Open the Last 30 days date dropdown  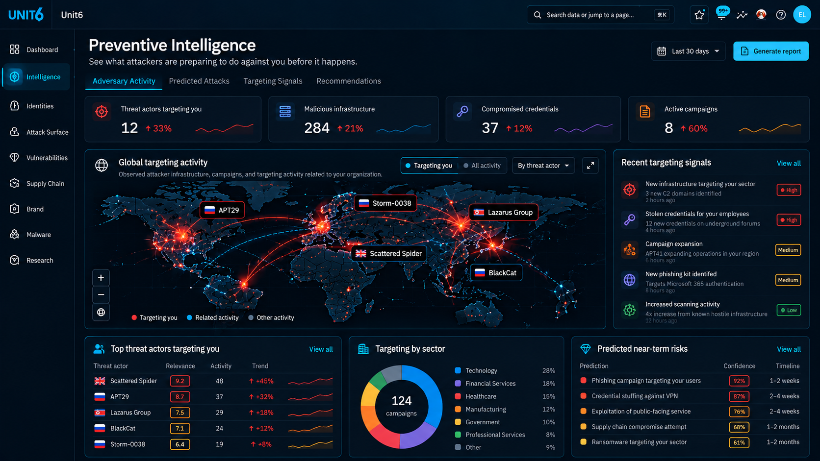point(688,51)
